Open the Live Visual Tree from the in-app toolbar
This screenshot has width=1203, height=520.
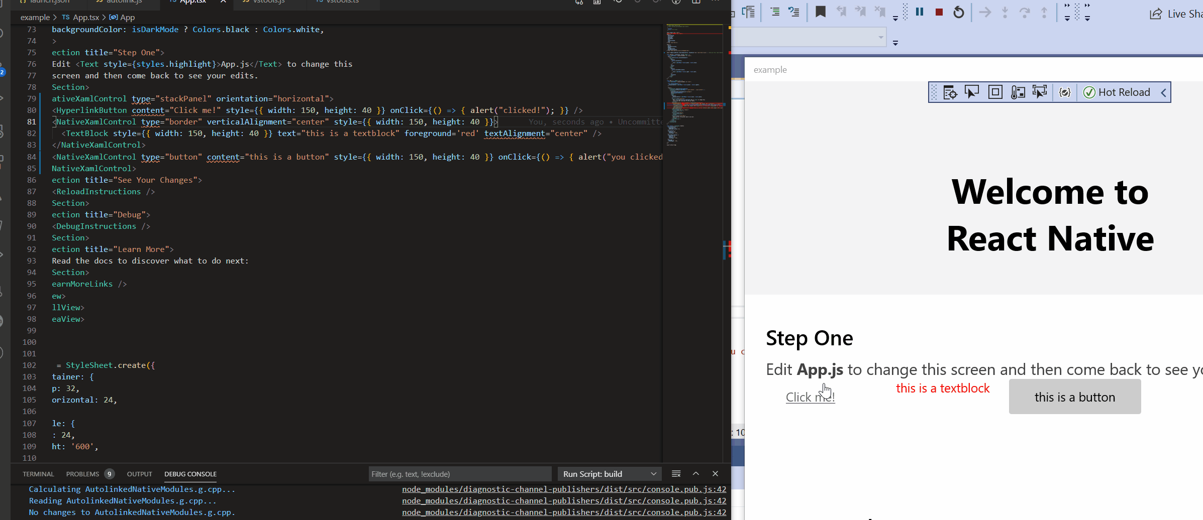[950, 92]
